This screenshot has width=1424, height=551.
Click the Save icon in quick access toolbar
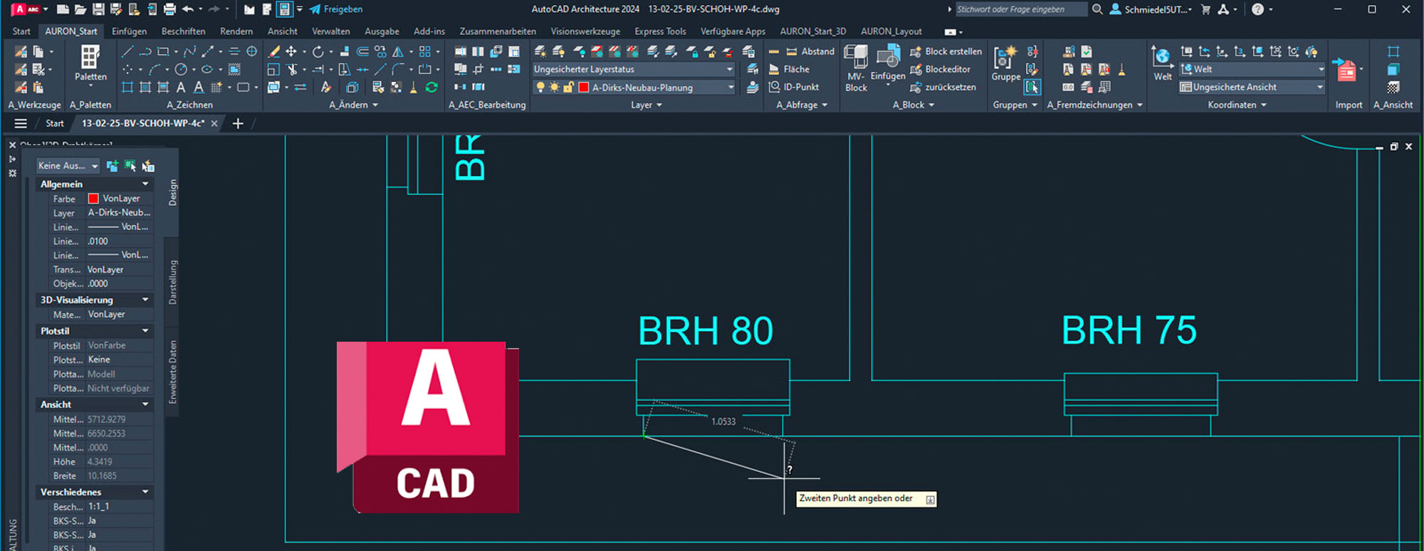click(x=98, y=9)
